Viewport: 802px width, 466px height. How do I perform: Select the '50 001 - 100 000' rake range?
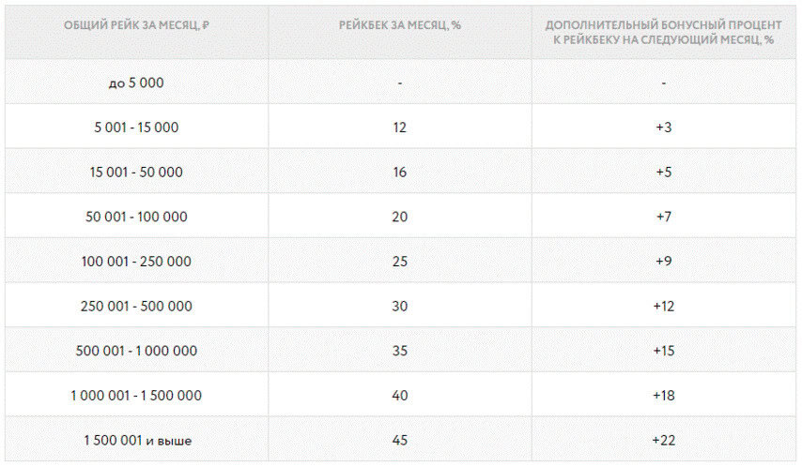tap(136, 217)
